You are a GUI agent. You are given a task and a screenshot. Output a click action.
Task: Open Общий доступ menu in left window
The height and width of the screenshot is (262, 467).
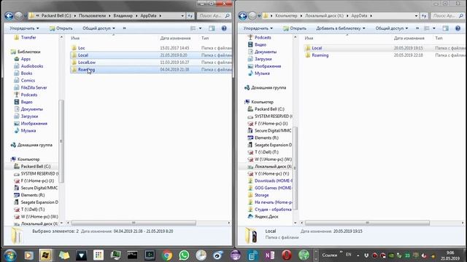click(x=99, y=28)
